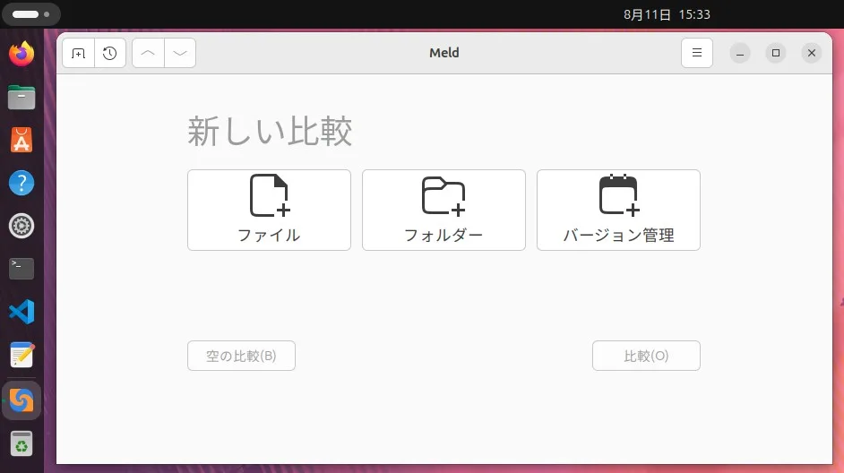Viewport: 844px width, 473px height.
Task: Open the Text Editor notepad dock icon
Action: pos(22,355)
